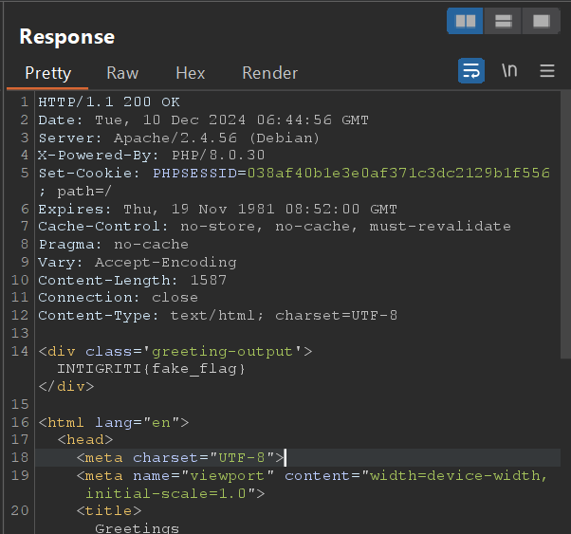Switch to the Pretty tab
Screen dimensions: 571x534
[x=47, y=73]
